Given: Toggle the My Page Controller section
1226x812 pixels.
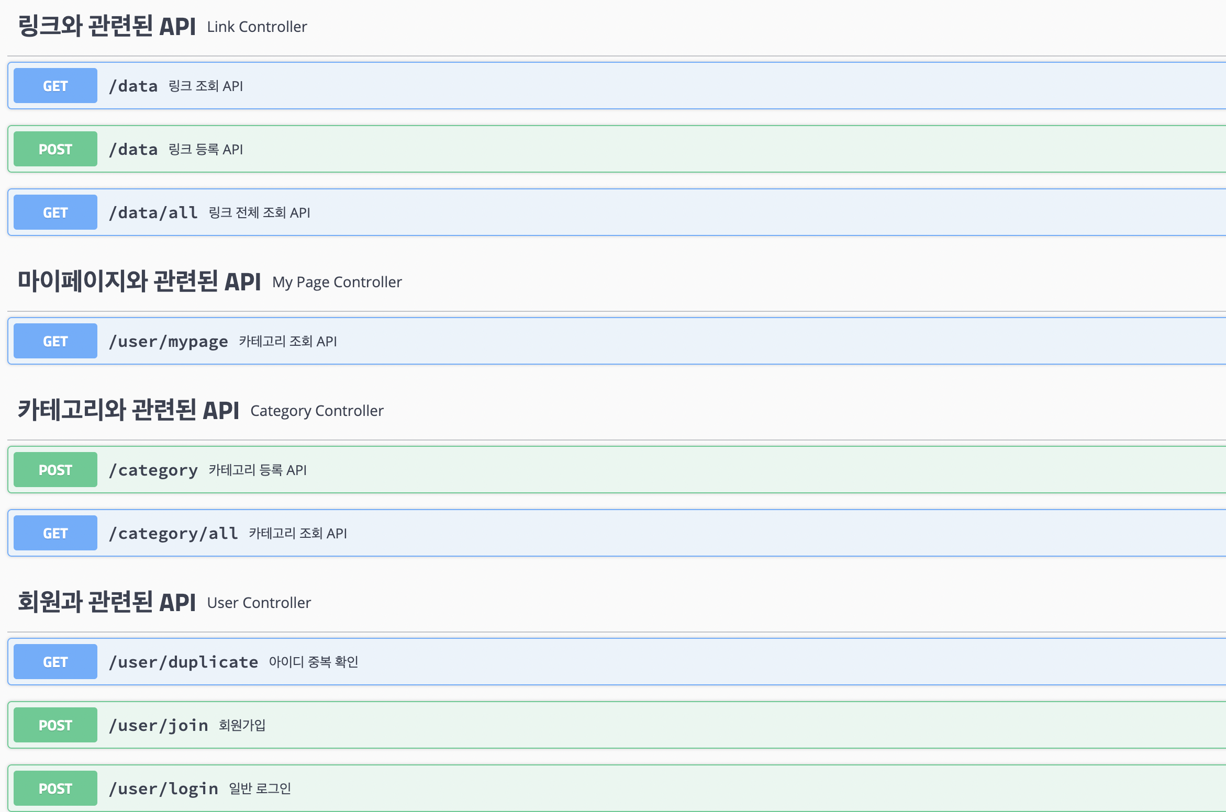Looking at the screenshot, I should point(139,281).
